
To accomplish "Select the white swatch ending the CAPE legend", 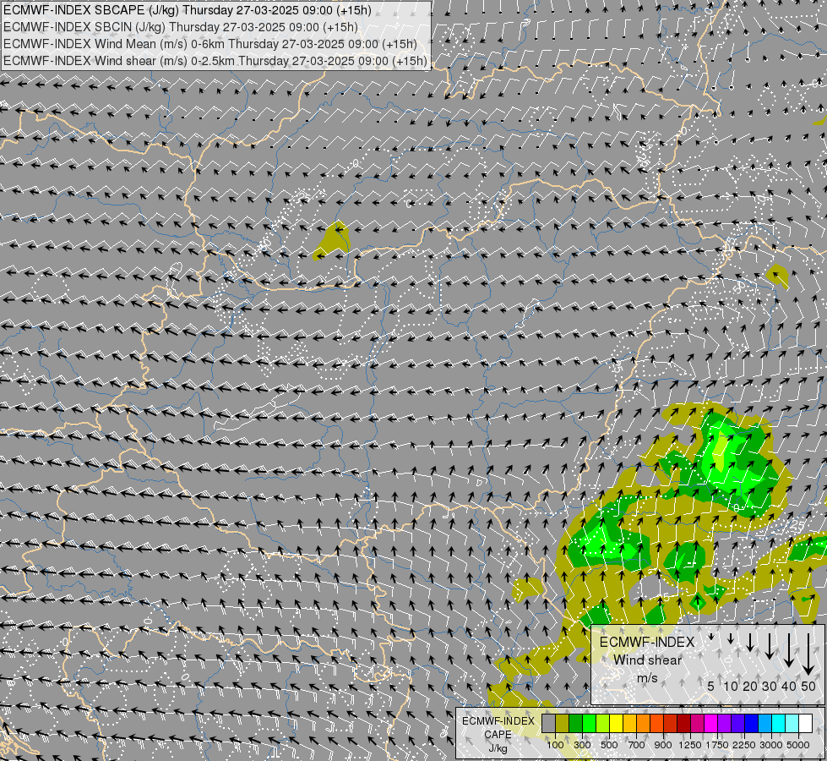I will coord(805,724).
